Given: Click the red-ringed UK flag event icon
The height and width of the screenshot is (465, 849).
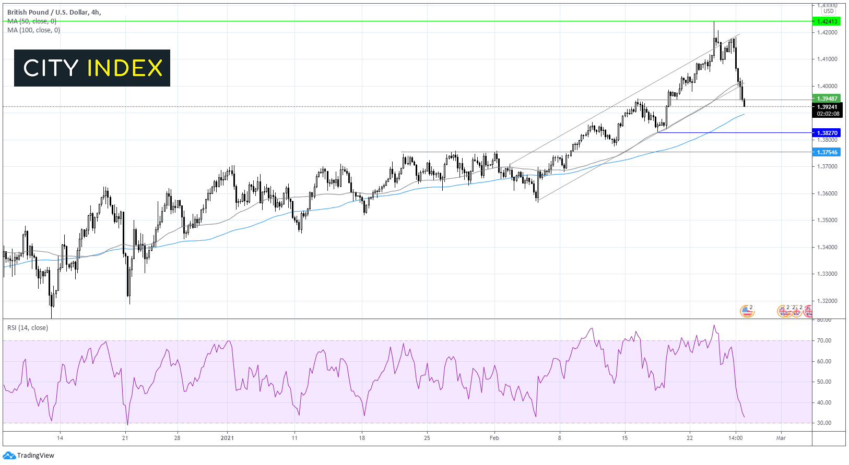Looking at the screenshot, I should click(x=808, y=311).
